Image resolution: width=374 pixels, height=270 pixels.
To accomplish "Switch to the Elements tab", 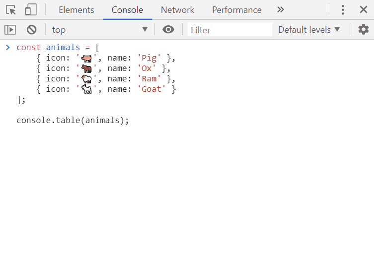I will (76, 10).
